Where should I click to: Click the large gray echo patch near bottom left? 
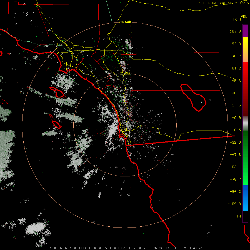coord(36,229)
